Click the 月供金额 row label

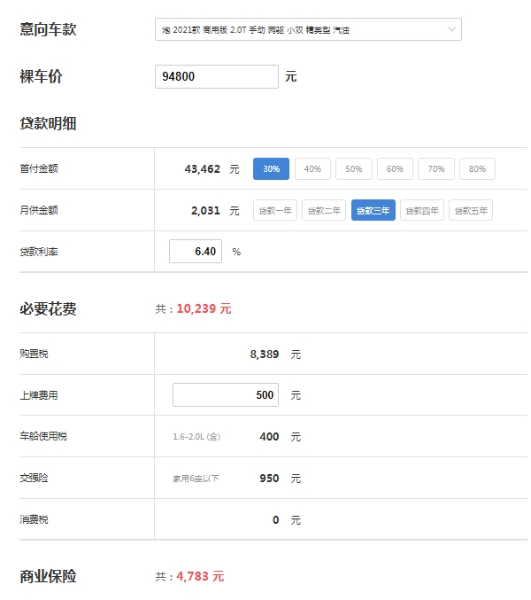click(x=39, y=210)
